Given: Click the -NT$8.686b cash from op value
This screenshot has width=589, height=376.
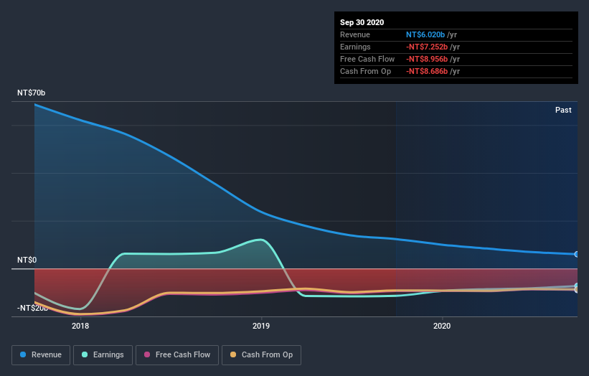Looking at the screenshot, I should pos(427,71).
